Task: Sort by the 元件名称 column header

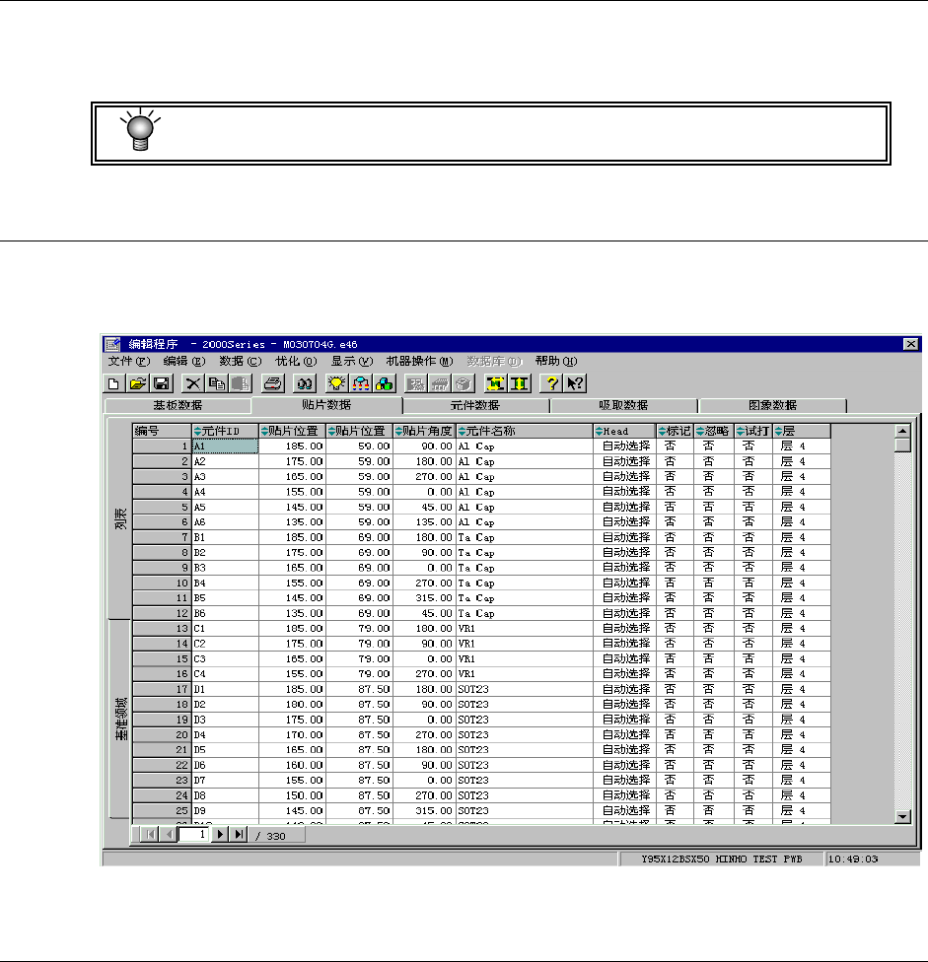Action: point(525,432)
